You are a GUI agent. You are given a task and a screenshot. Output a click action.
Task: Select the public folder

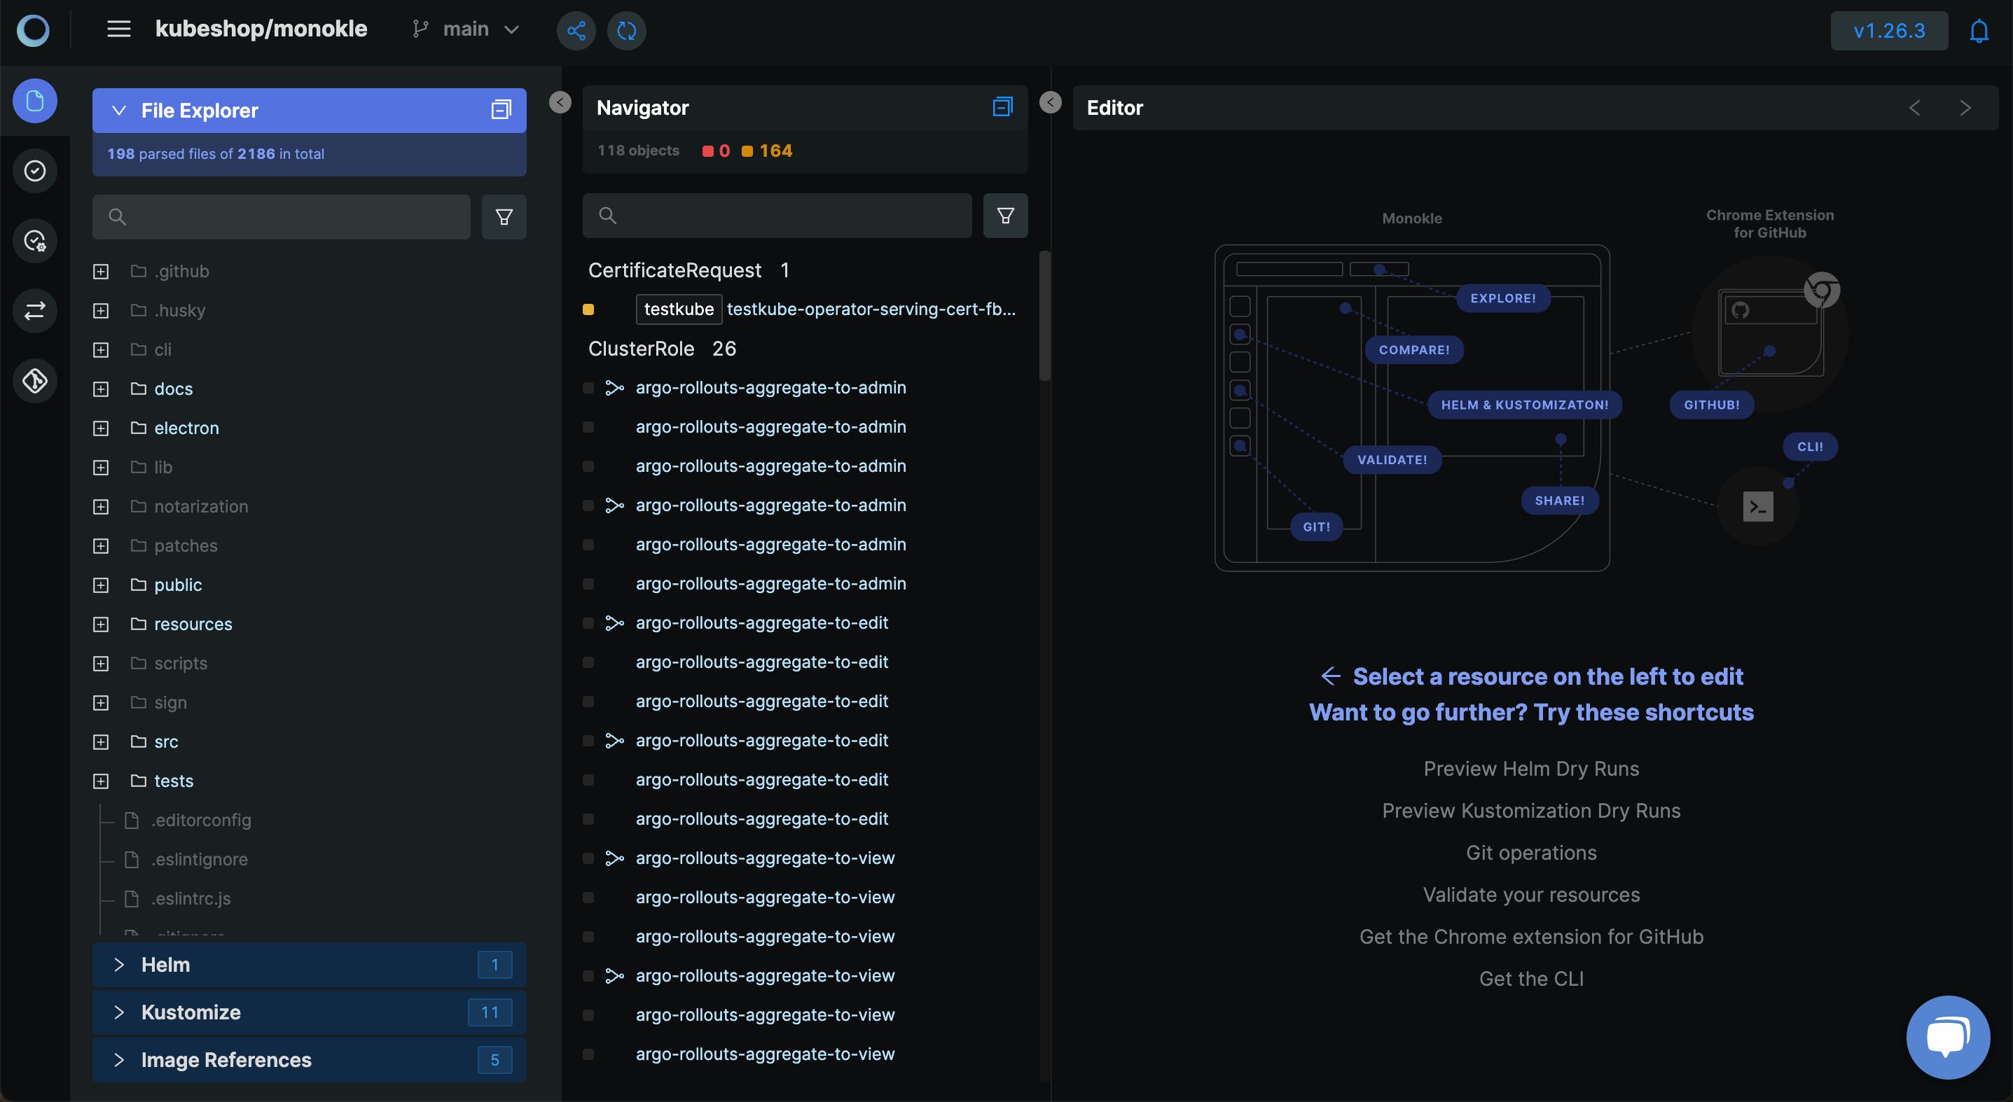click(177, 585)
